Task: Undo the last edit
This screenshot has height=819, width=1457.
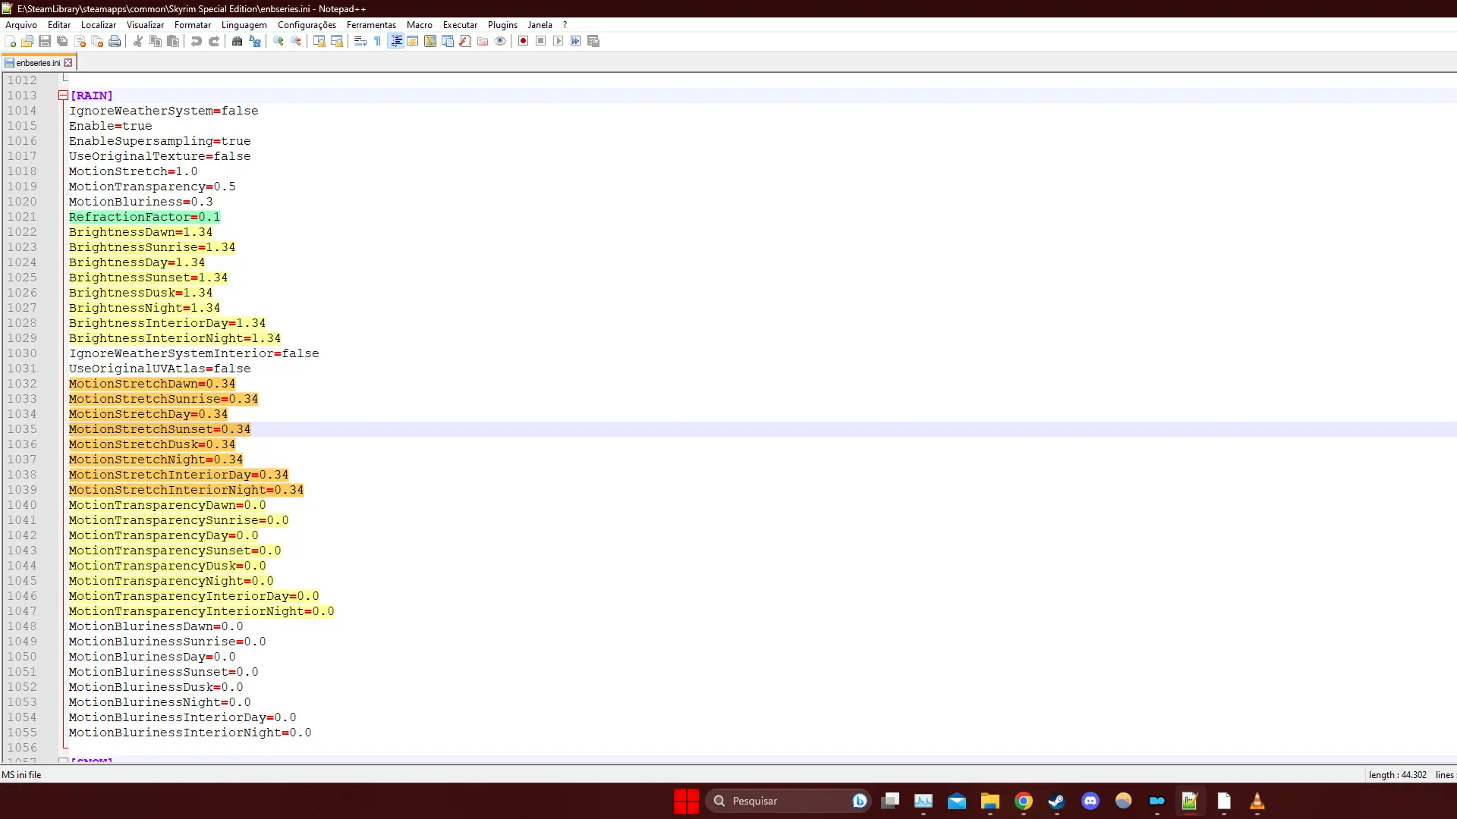Action: [197, 41]
